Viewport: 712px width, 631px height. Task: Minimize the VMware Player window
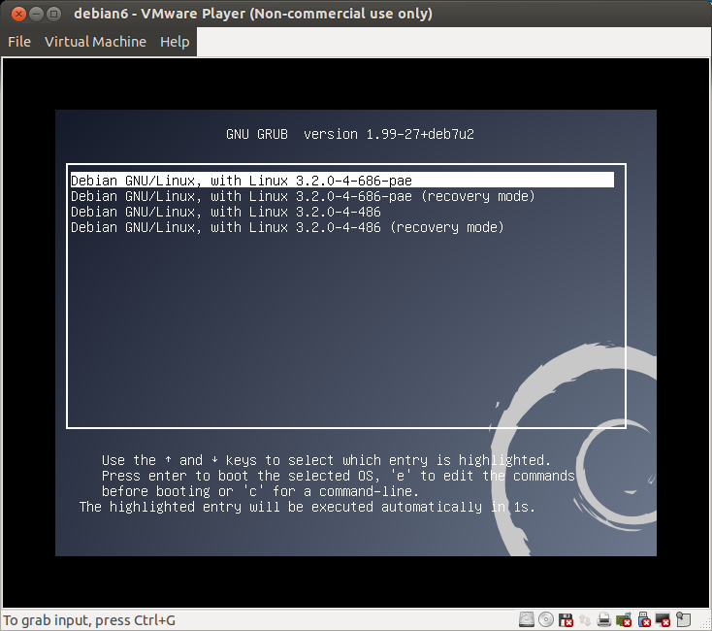(36, 15)
